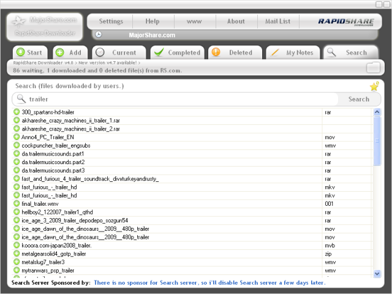
Task: Click the 'zip' type of metalgearsolid4_gotp_trailer
Action: coord(328,254)
